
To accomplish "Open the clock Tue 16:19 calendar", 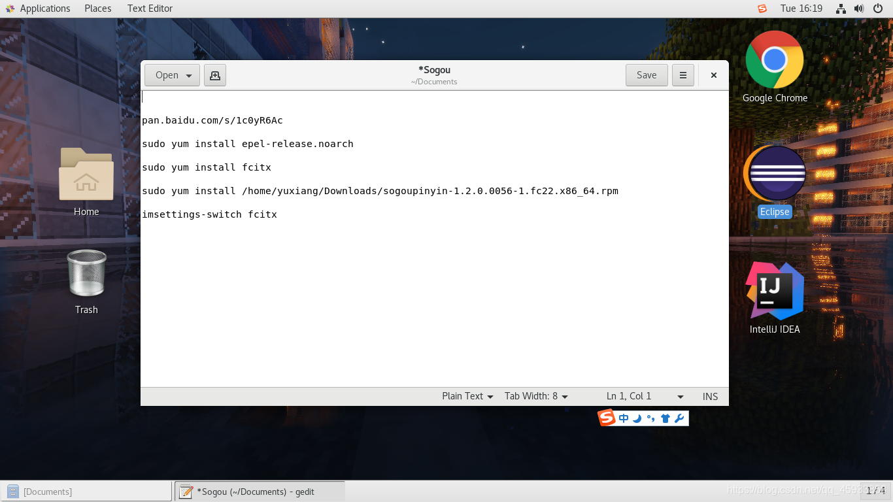I will [801, 8].
